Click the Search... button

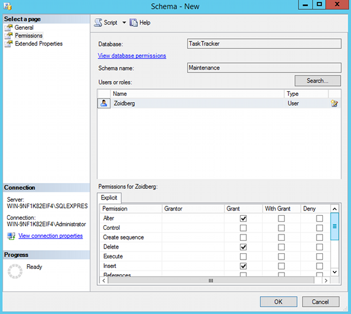318,81
